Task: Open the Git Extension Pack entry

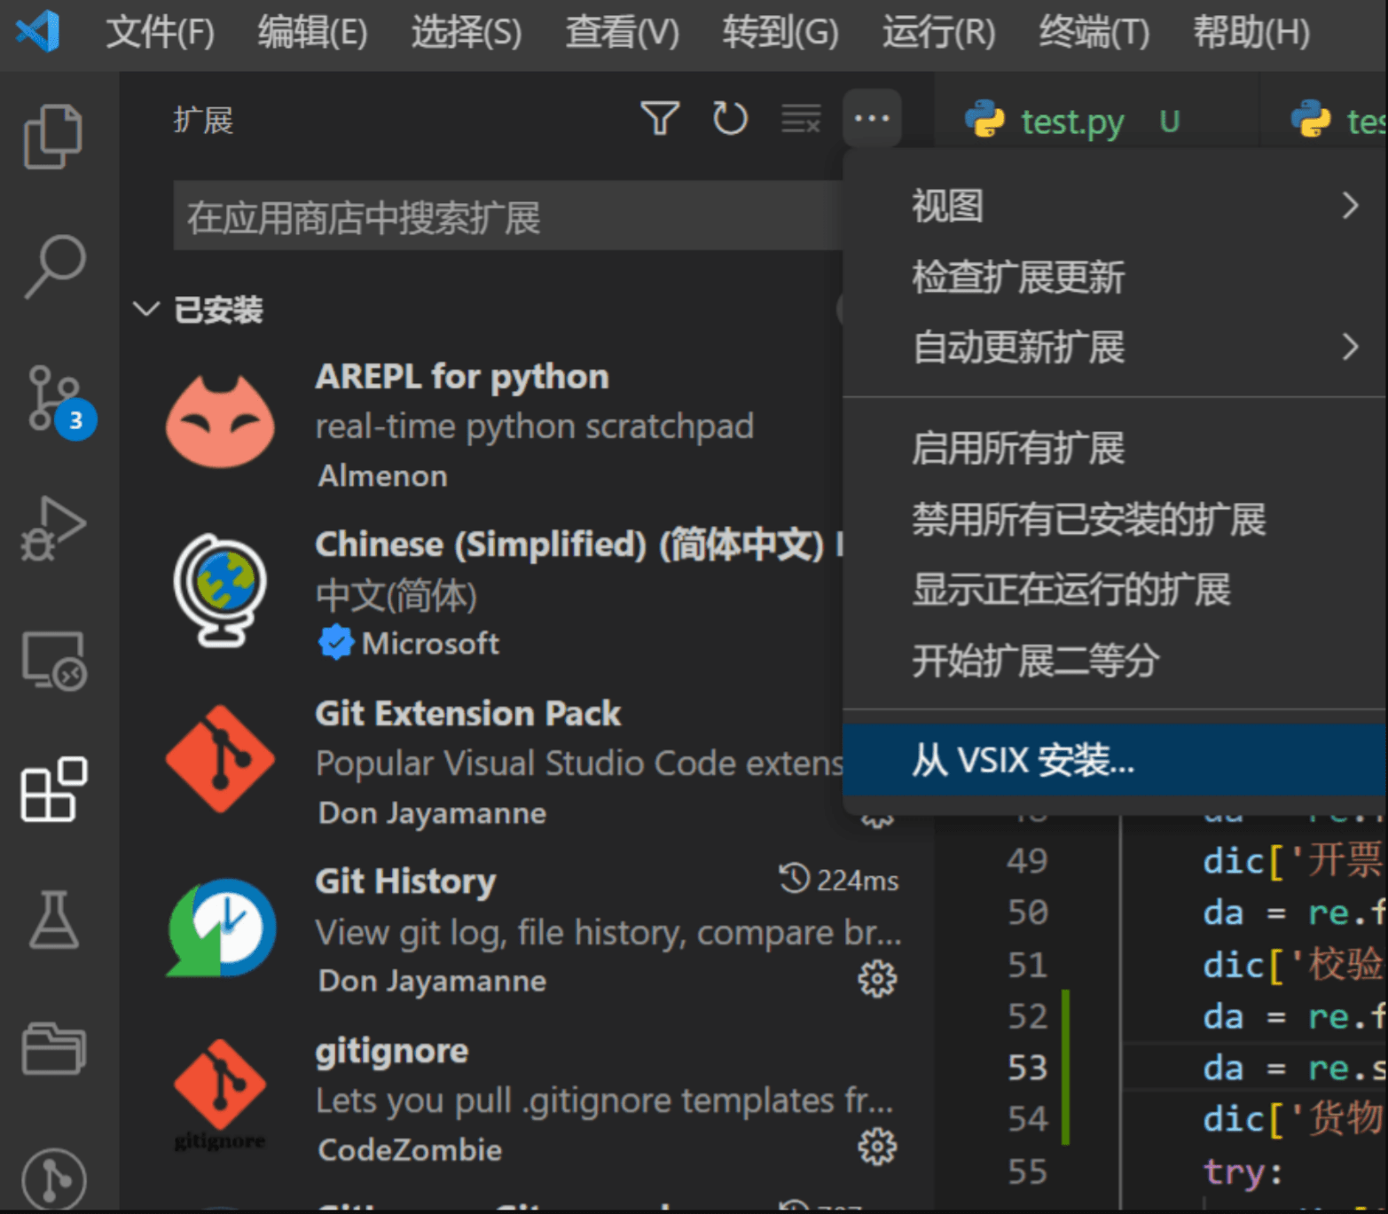Action: pyautogui.click(x=482, y=761)
